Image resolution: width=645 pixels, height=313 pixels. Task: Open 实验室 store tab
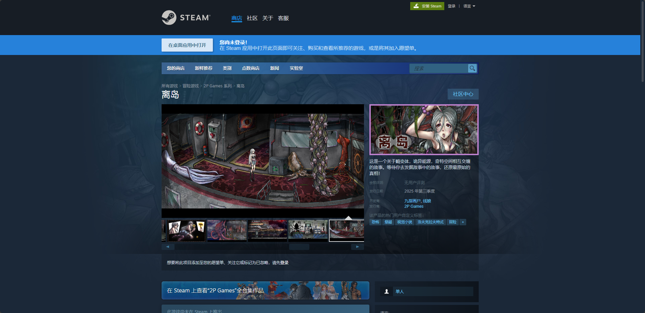296,68
